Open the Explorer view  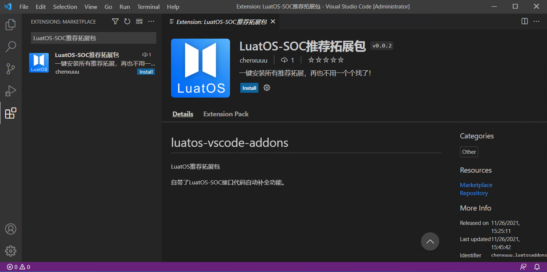pos(11,24)
